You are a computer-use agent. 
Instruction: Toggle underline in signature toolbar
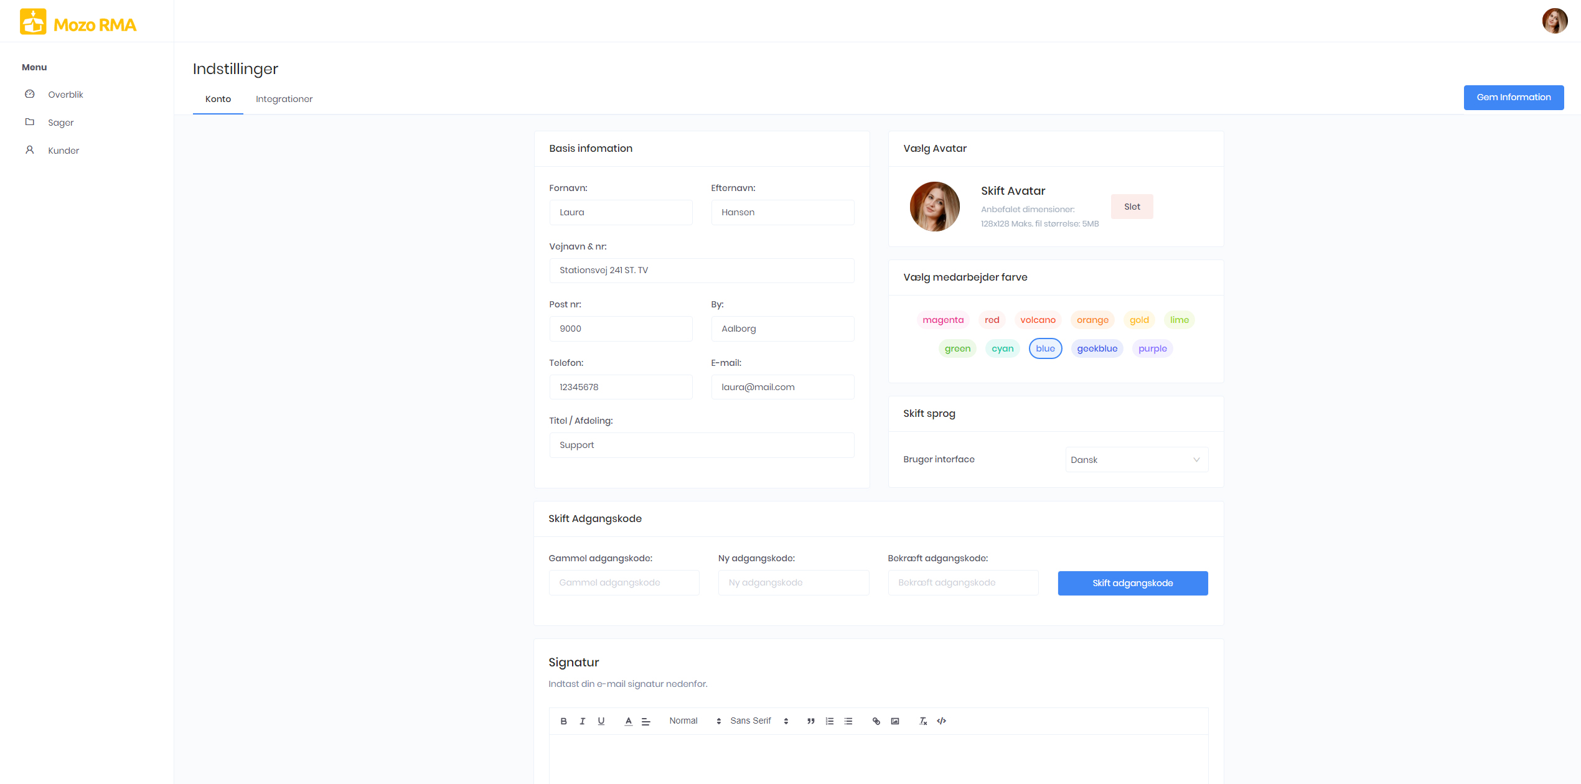(x=601, y=721)
